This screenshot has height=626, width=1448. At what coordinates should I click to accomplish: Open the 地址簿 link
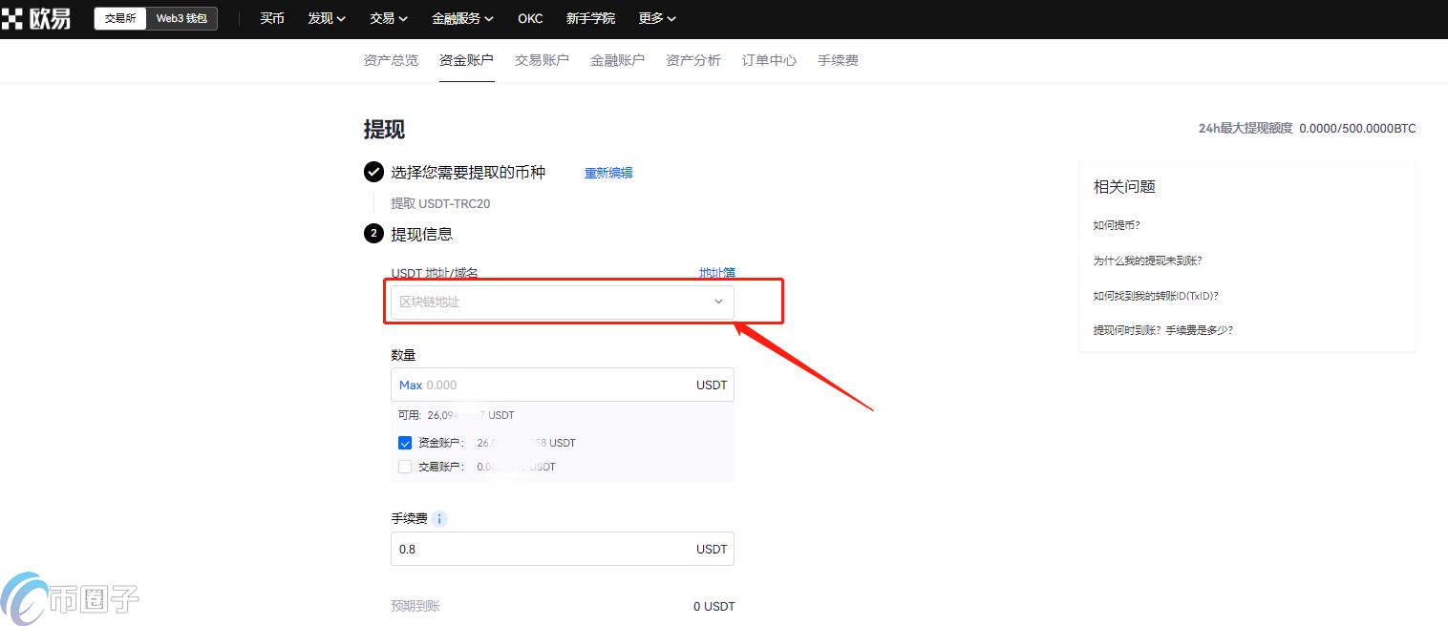point(716,273)
